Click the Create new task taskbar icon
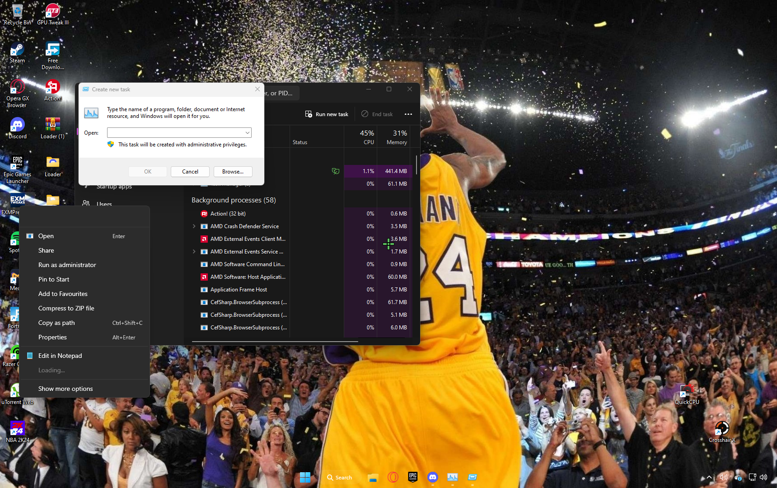This screenshot has height=488, width=777. tap(472, 477)
